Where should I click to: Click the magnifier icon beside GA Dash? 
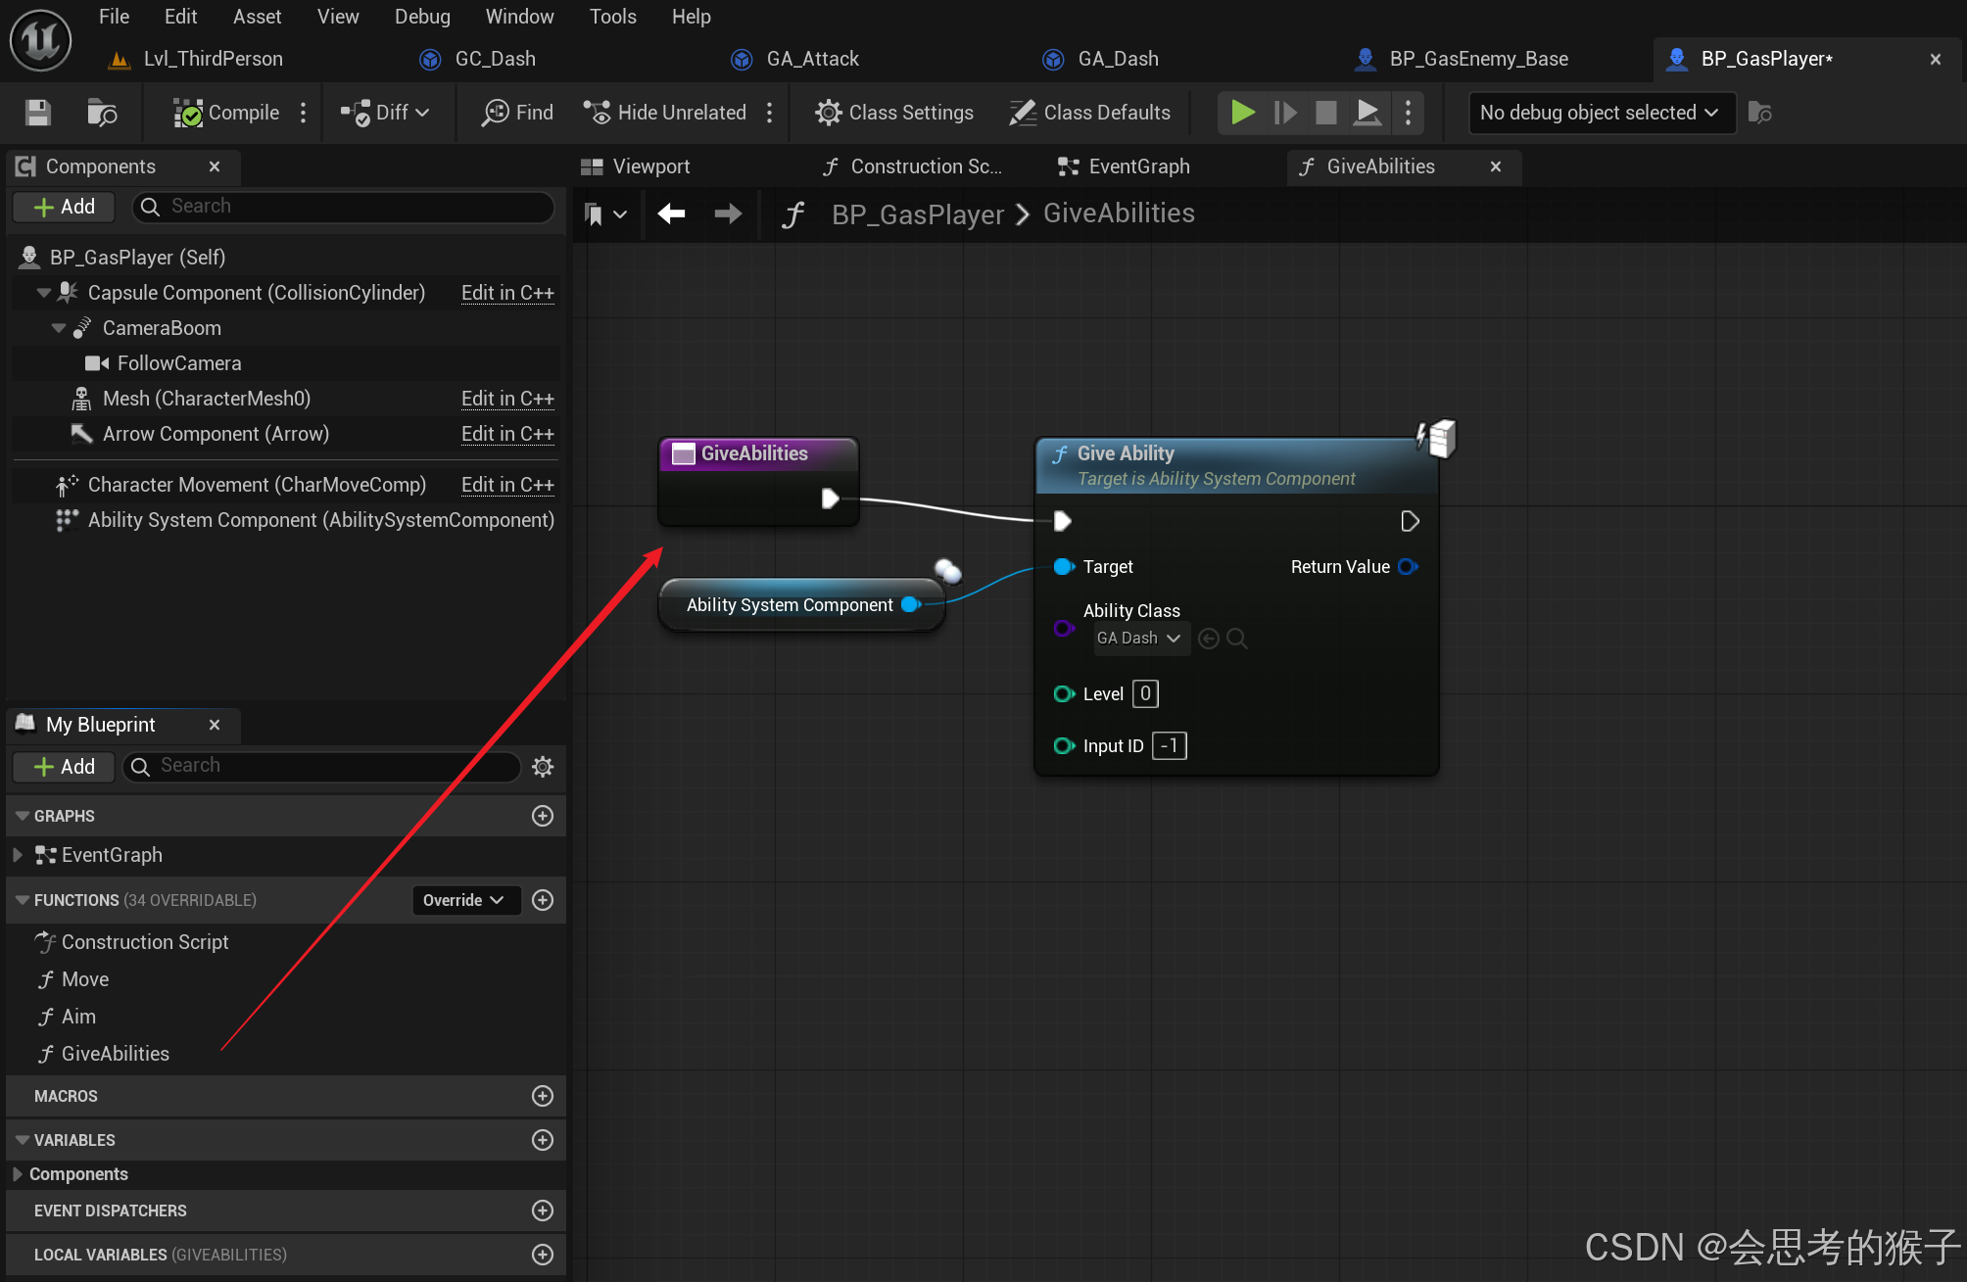pyautogui.click(x=1237, y=639)
